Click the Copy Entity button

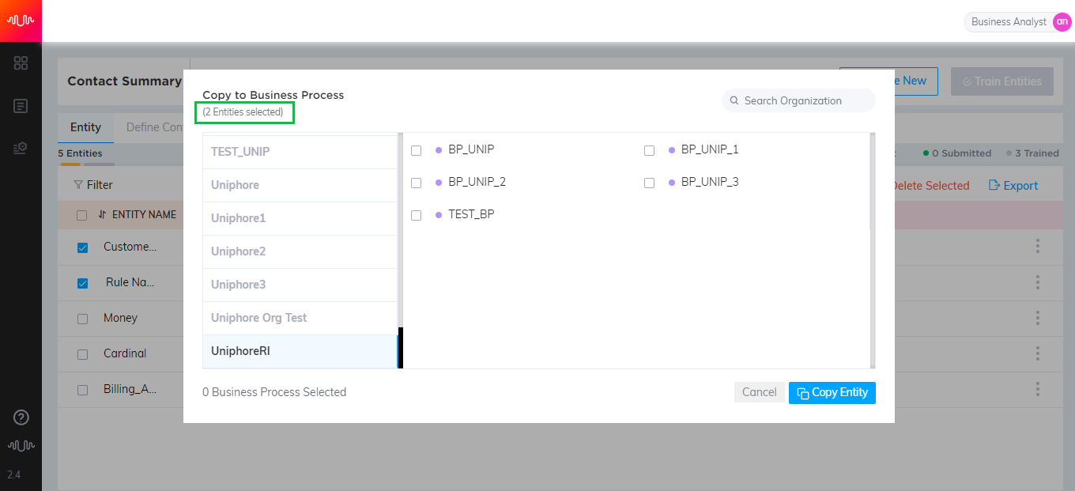coord(832,393)
